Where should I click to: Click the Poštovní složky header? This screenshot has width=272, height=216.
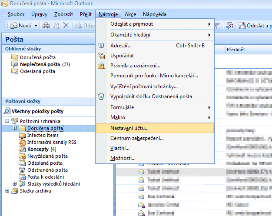(x=48, y=101)
